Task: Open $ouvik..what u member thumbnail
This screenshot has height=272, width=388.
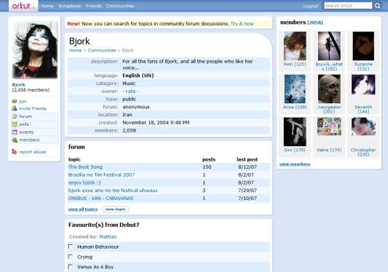Action: click(x=329, y=46)
